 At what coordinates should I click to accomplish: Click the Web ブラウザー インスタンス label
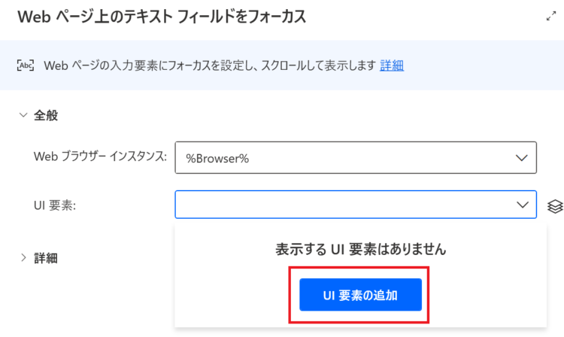100,156
